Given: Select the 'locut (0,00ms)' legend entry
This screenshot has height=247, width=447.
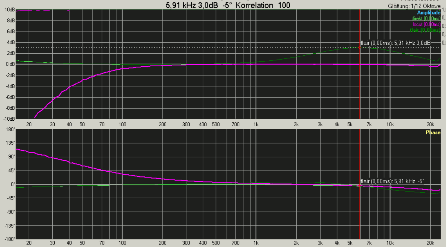Looking at the screenshot, I should (427, 24).
